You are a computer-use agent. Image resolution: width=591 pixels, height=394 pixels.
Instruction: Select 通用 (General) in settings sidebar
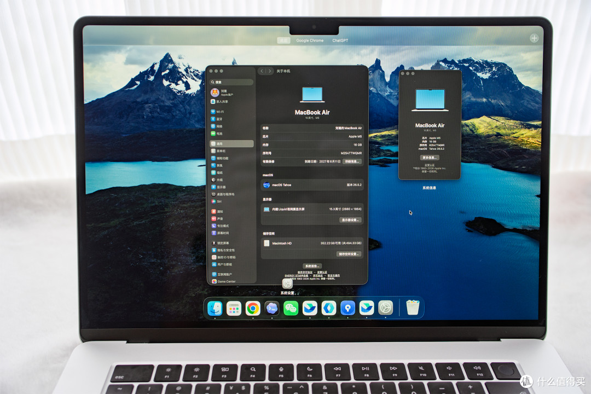pos(231,144)
